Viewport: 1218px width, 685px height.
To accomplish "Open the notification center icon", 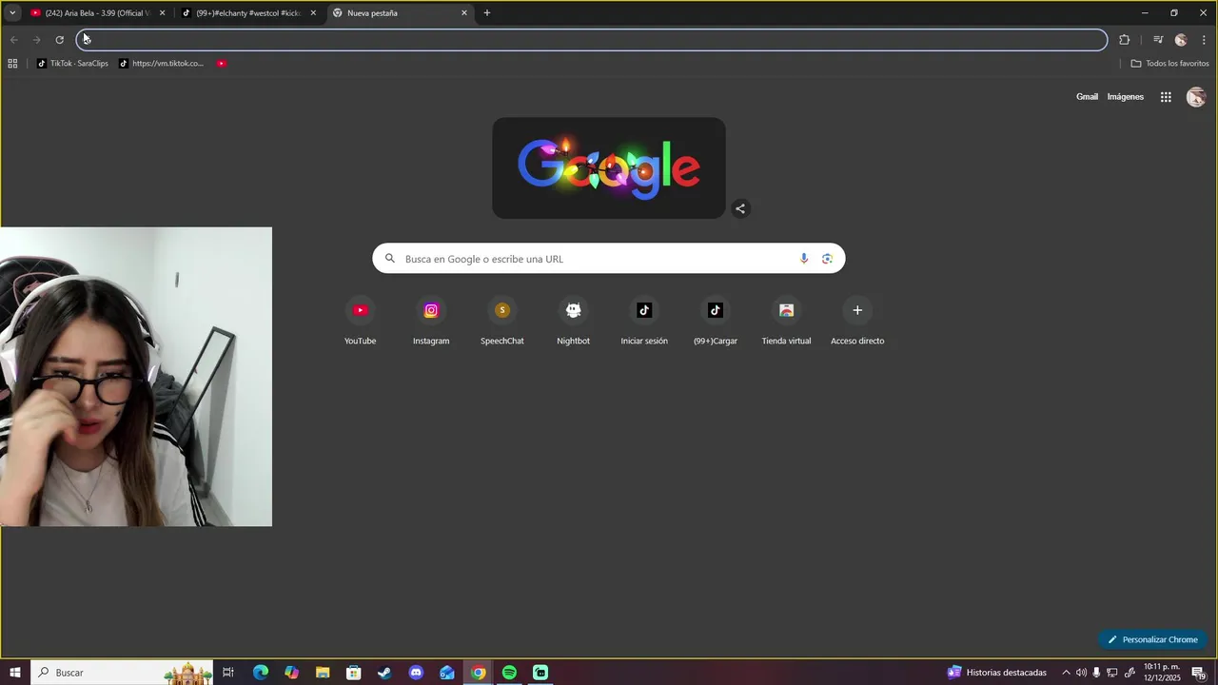I will click(x=1199, y=673).
